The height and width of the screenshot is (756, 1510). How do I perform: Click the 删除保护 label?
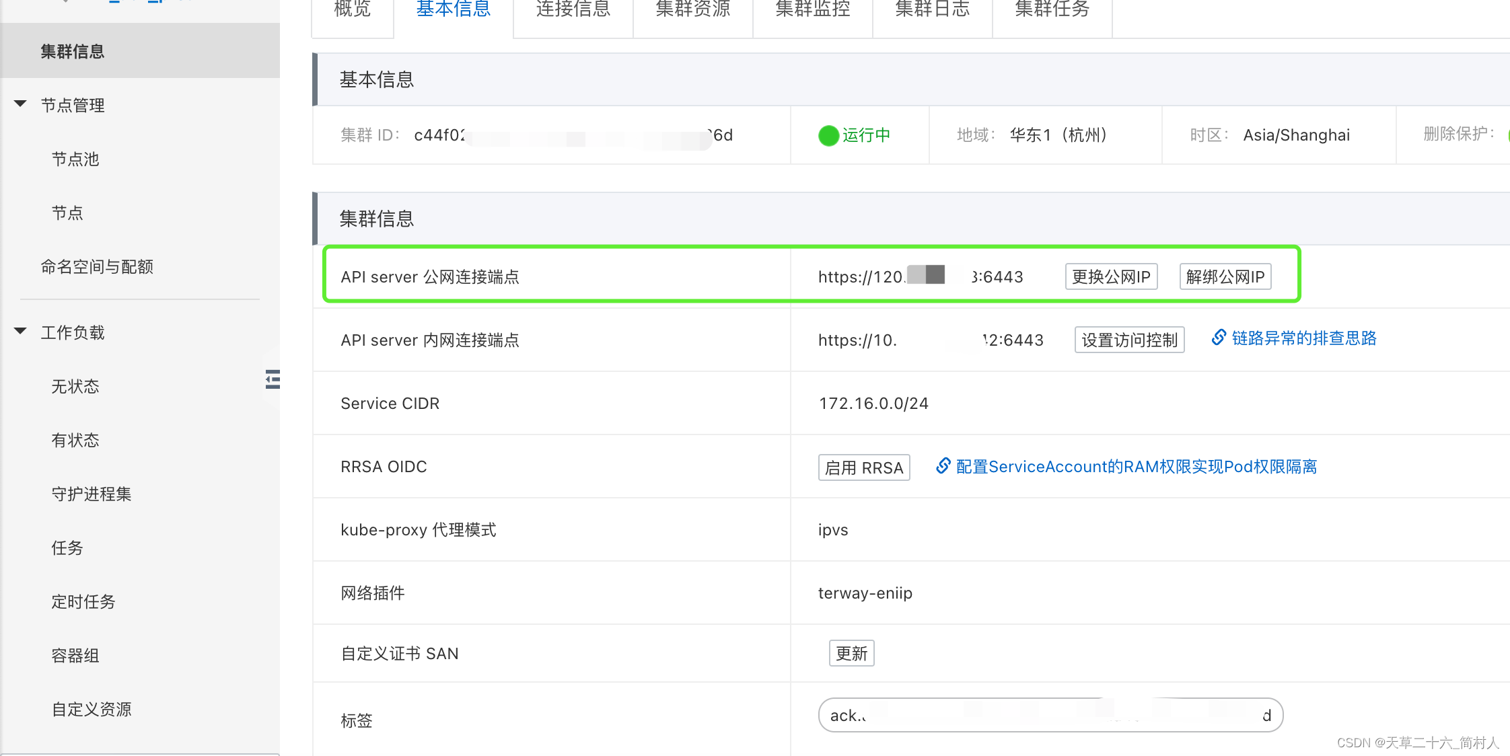pos(1459,134)
